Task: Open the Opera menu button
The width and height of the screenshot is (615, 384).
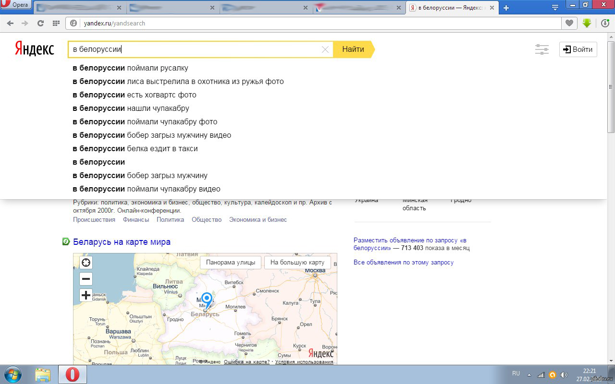Action: point(16,5)
